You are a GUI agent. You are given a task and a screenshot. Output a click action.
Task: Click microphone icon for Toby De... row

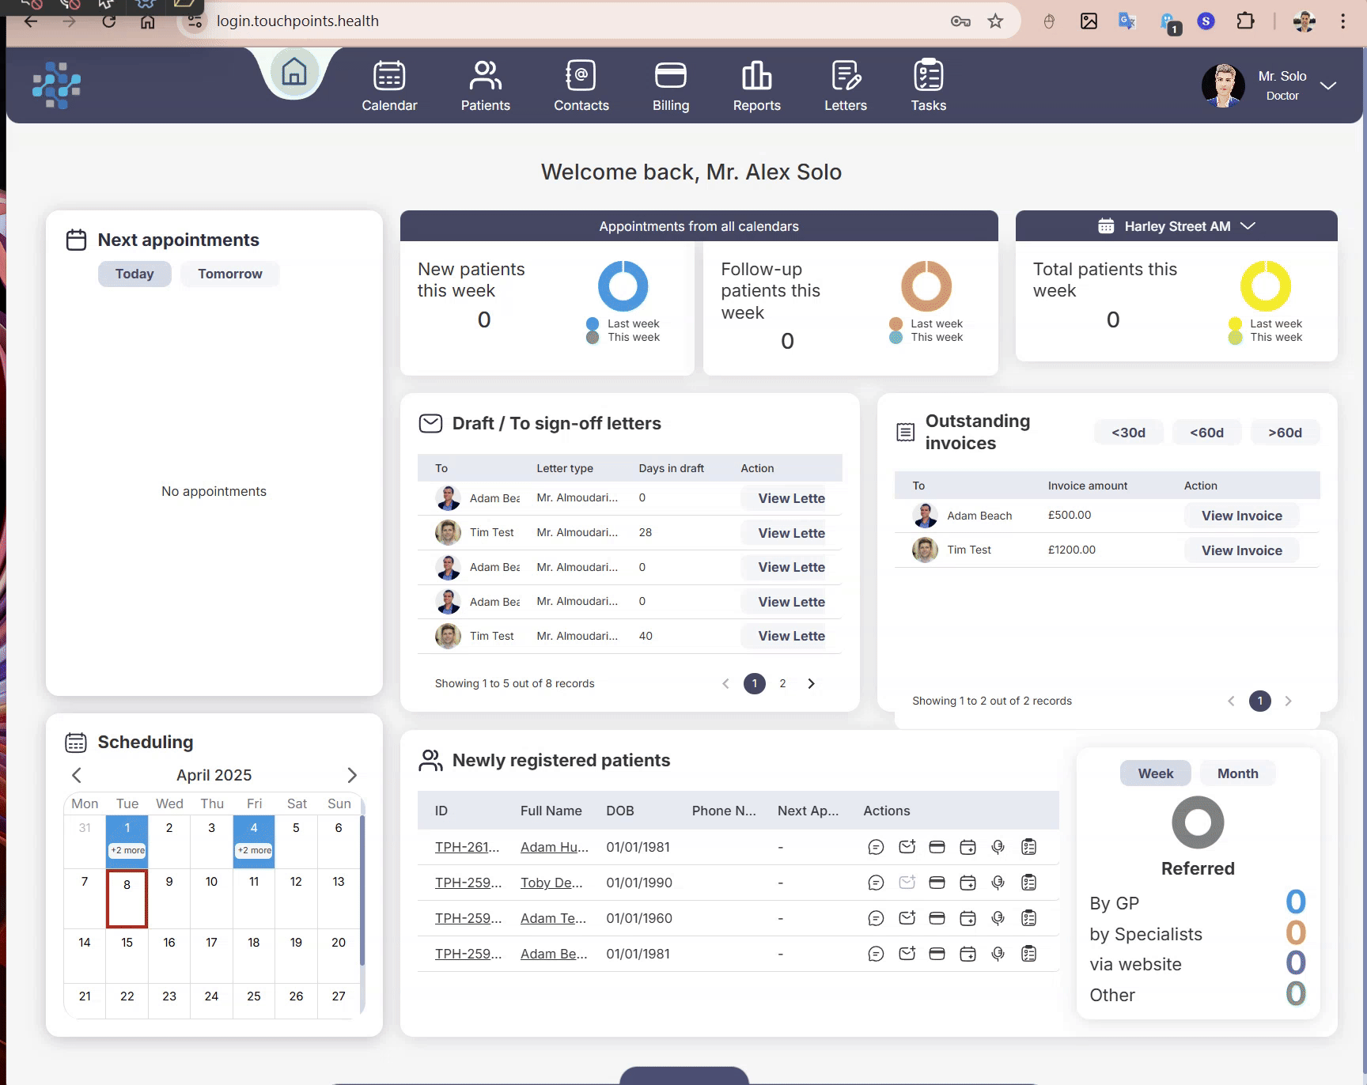pos(998,883)
